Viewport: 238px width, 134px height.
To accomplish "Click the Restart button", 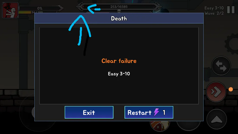I will point(149,112).
